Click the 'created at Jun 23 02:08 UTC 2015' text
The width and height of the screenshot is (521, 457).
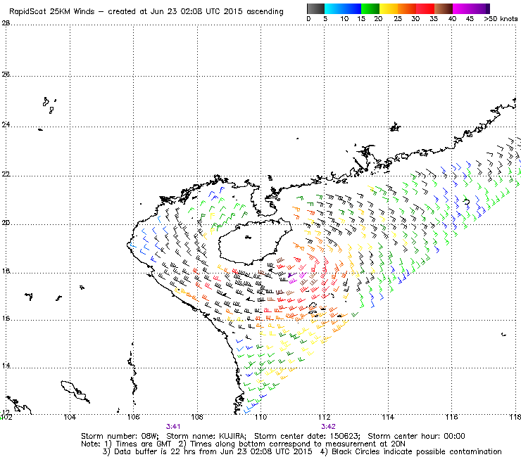[x=175, y=12]
